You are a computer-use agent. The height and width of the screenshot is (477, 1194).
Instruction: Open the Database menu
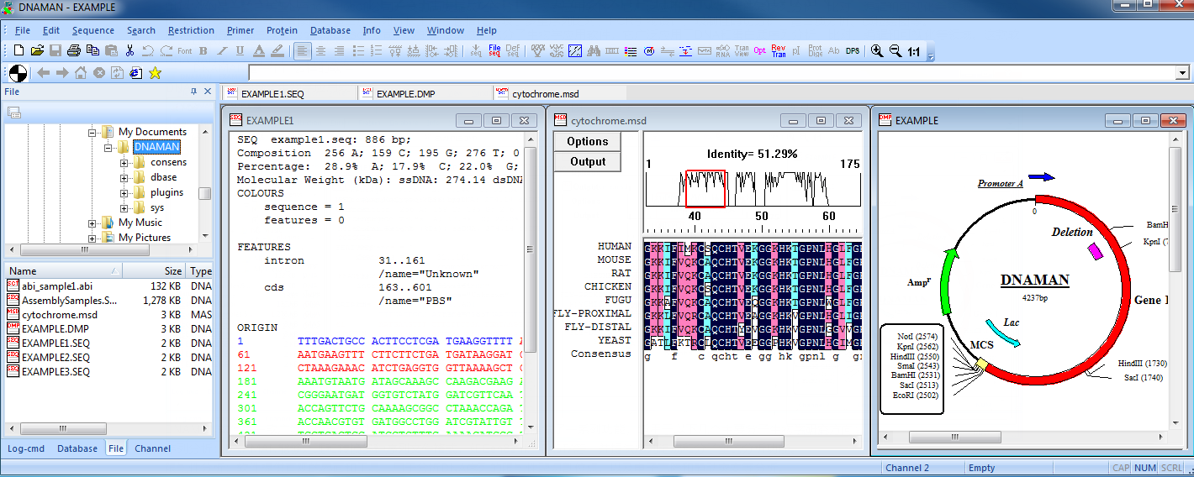[x=330, y=30]
